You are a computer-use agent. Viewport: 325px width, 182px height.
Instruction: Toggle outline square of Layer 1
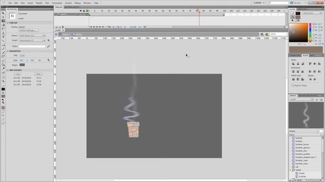[87, 15]
